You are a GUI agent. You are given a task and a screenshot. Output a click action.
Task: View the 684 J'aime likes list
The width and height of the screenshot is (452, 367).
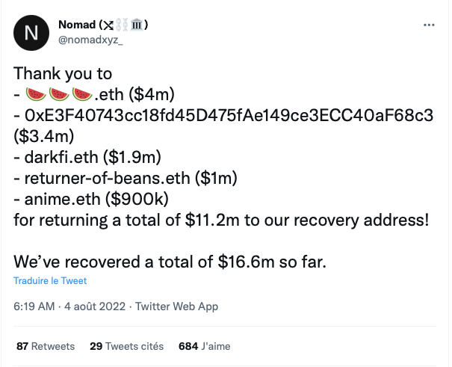[x=205, y=347]
